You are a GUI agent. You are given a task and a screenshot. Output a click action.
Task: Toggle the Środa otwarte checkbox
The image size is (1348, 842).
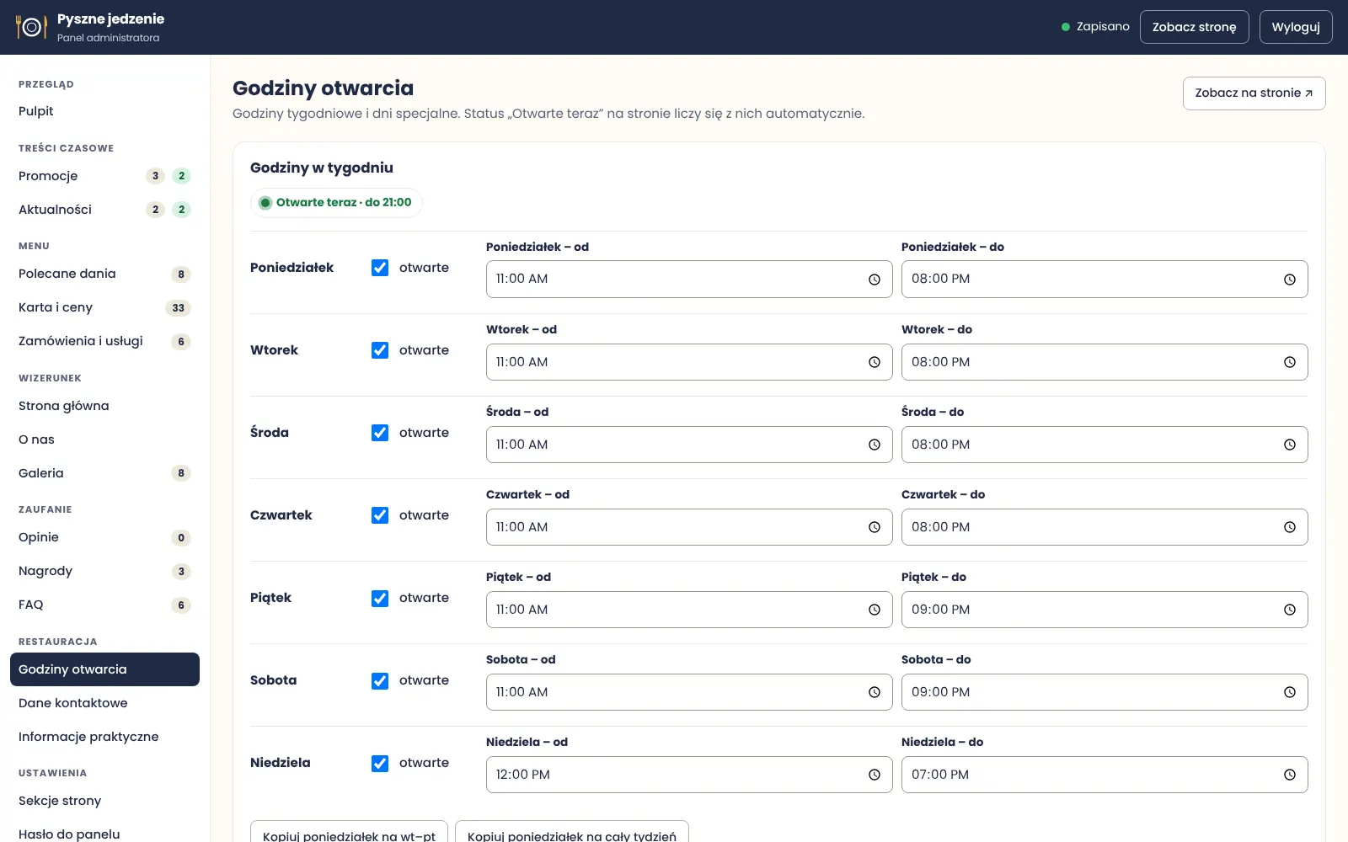(x=380, y=433)
